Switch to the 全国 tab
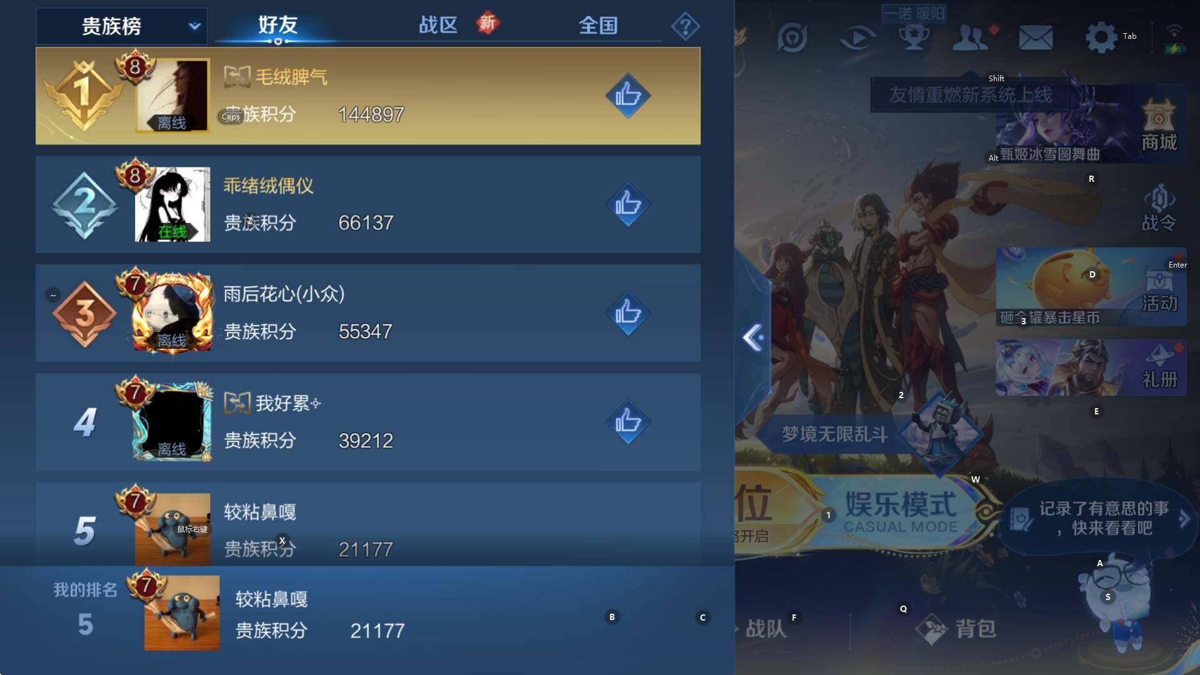 (598, 25)
